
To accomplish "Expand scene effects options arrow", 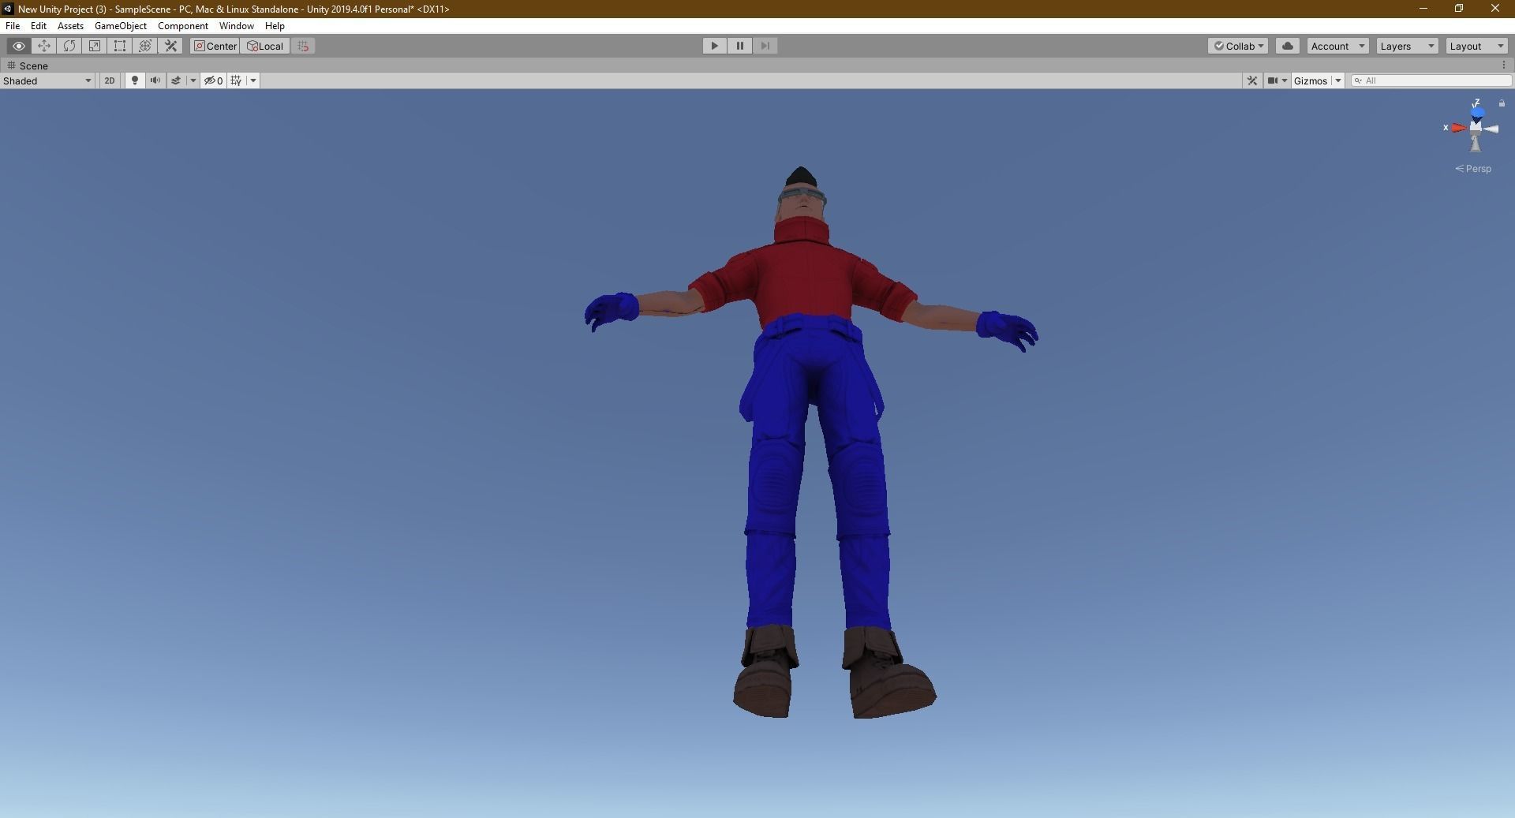I will [x=193, y=80].
